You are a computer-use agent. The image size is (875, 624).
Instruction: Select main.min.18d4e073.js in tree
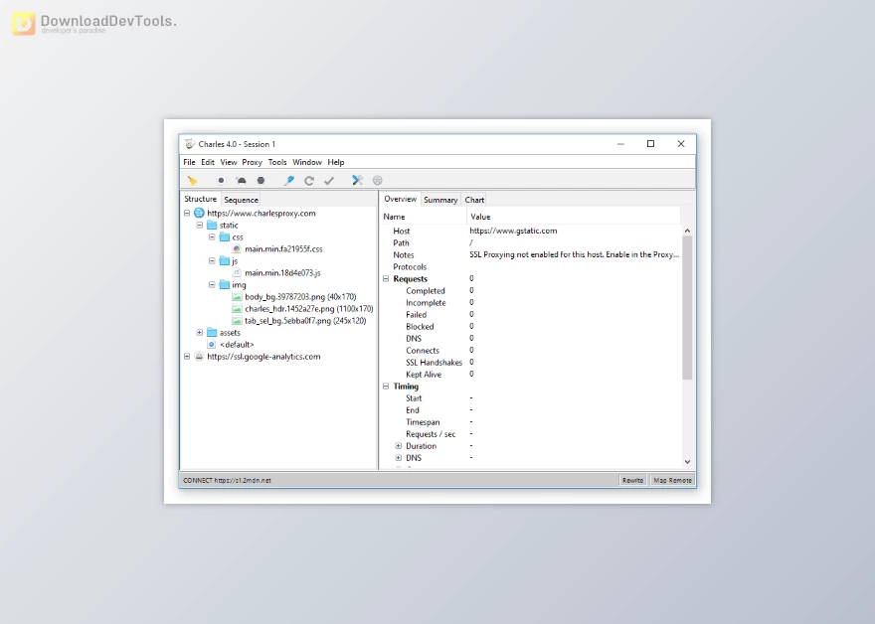[282, 273]
